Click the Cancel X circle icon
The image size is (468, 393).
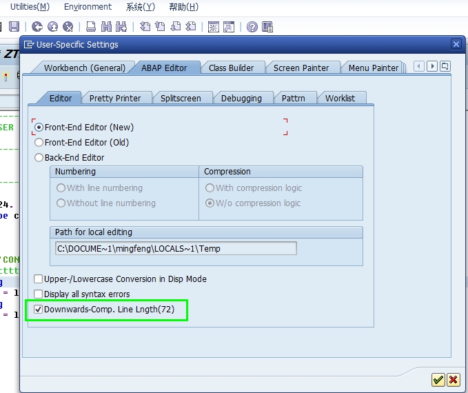coord(68,27)
